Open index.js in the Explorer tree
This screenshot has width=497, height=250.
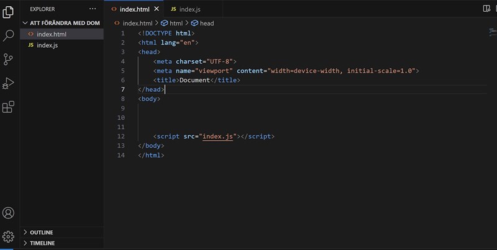(x=46, y=45)
